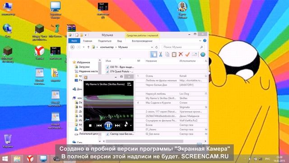This screenshot has width=289, height=163.
Task: Click the Нарисуй любовь title cell
Action: (155, 94)
